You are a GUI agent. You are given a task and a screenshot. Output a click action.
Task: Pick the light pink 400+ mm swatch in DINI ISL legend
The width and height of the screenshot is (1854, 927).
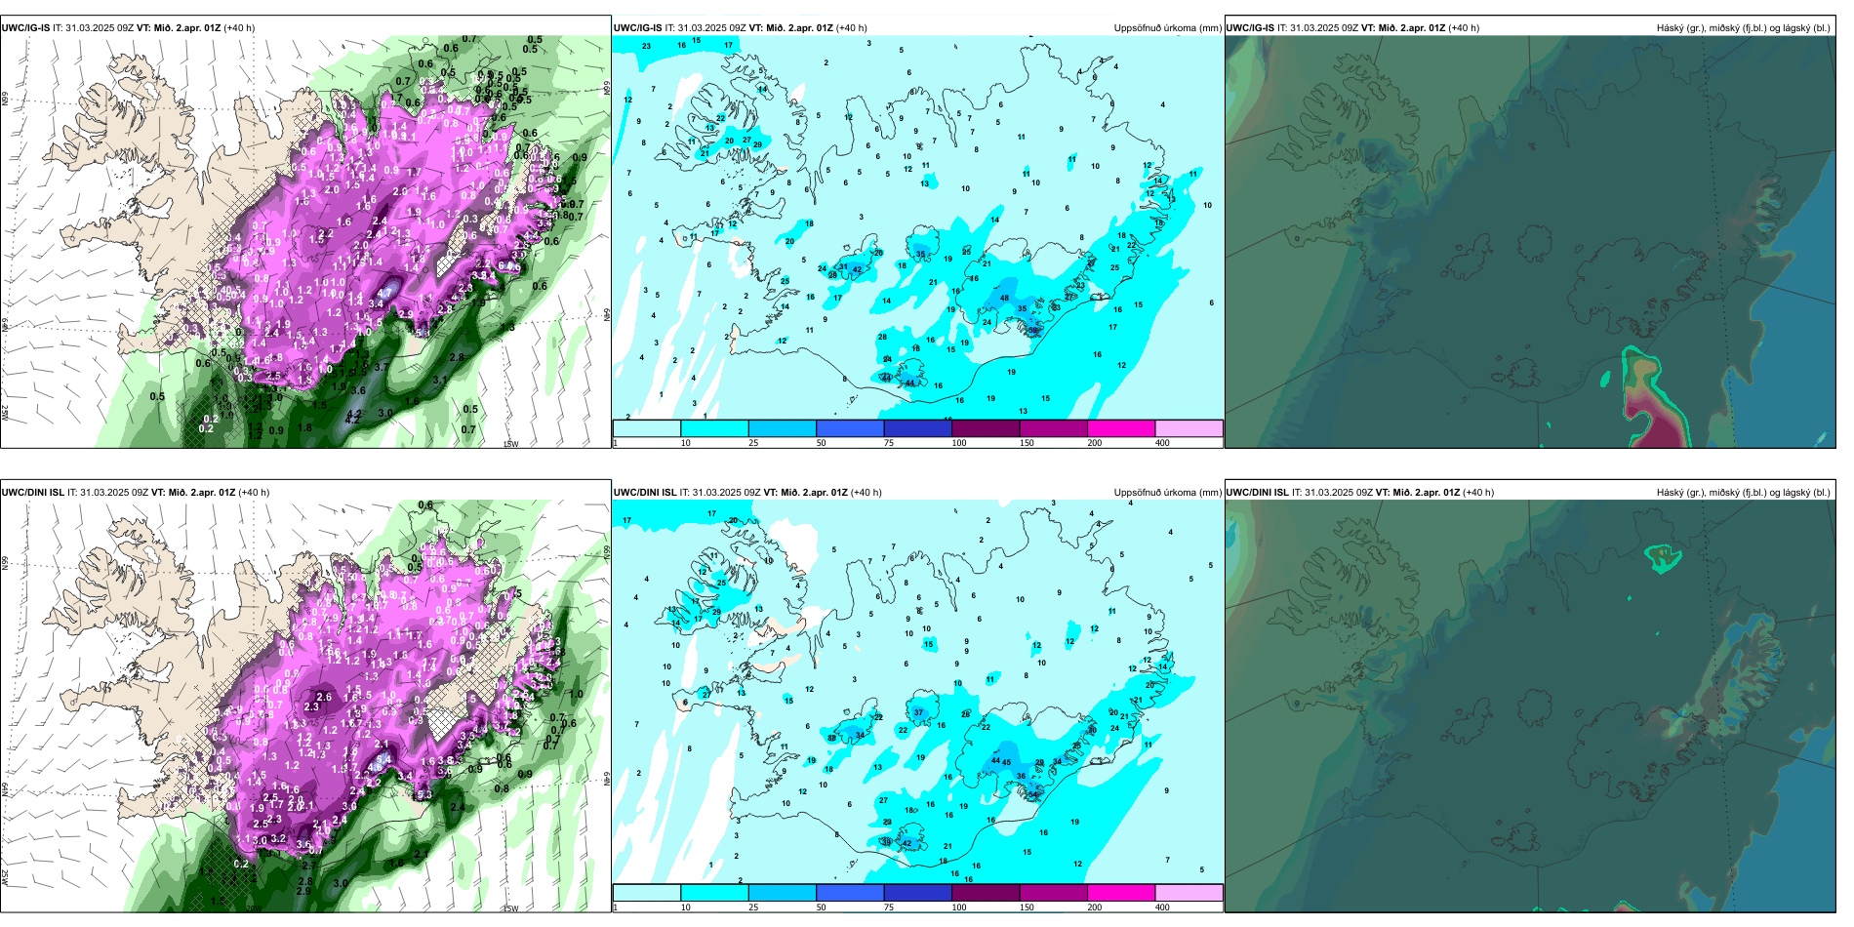click(1189, 893)
